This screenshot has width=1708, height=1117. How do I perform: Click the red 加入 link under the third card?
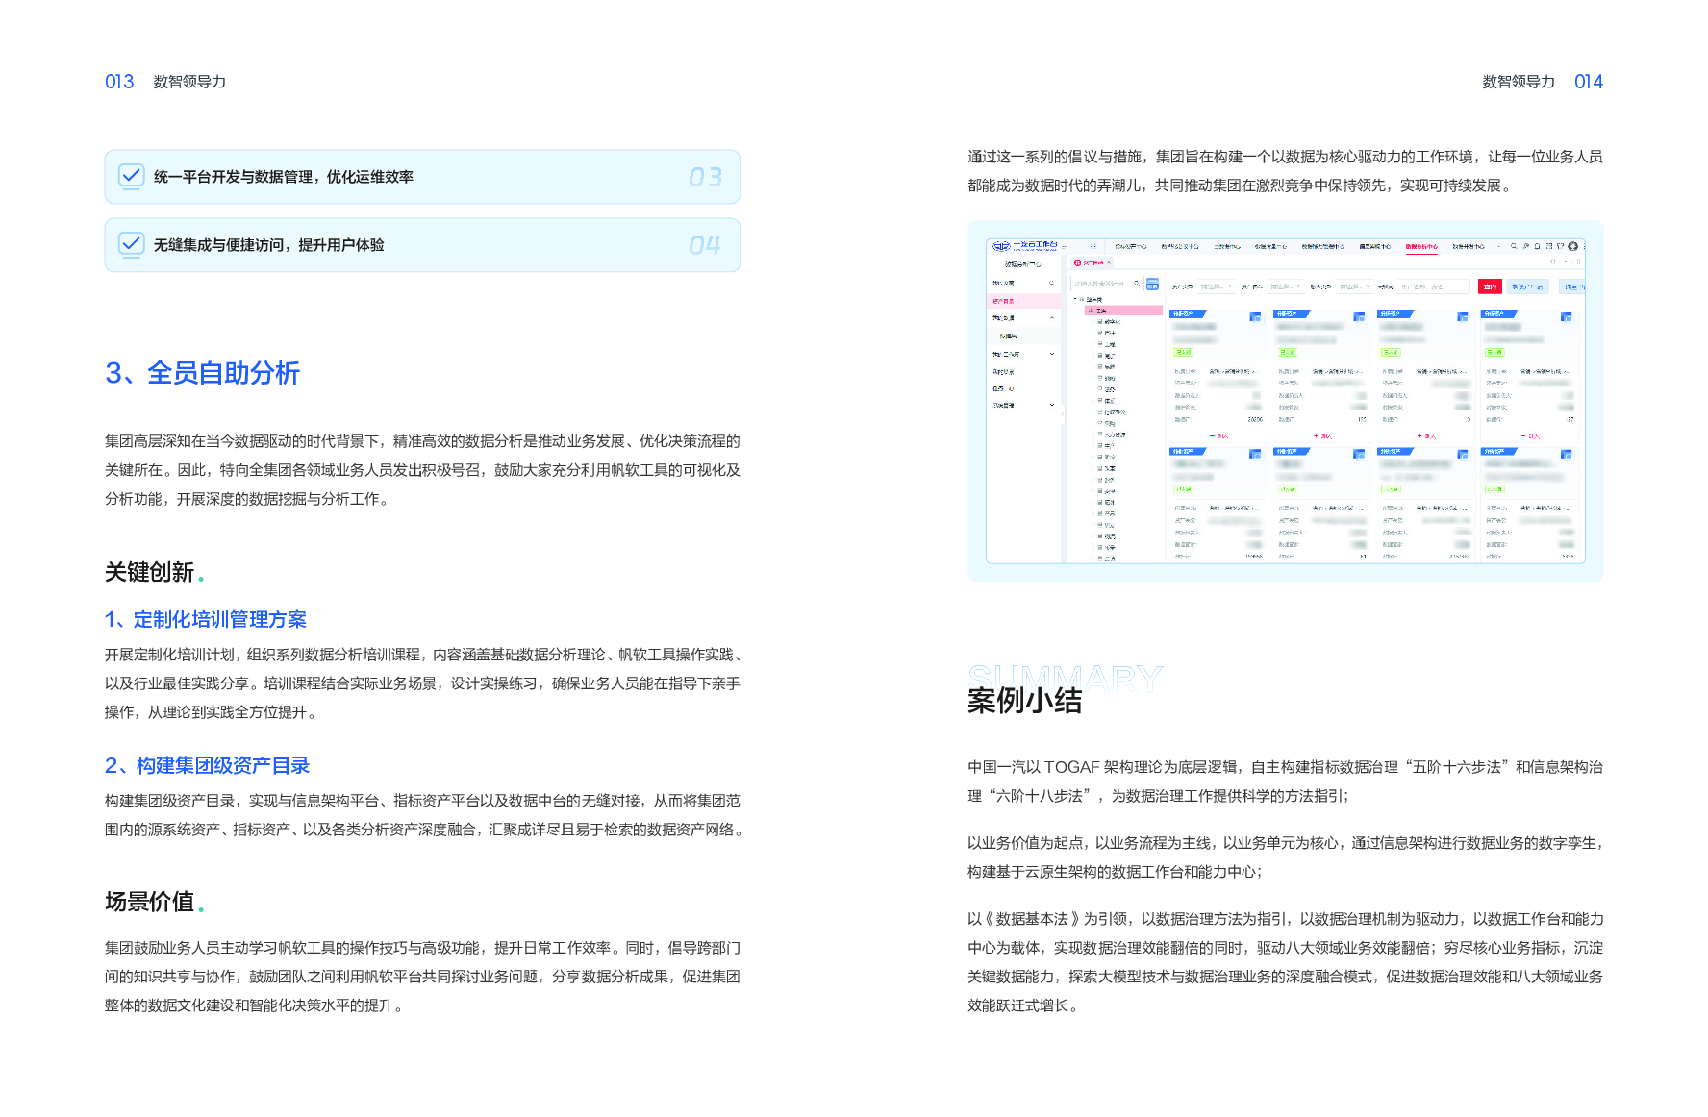pos(1427,436)
